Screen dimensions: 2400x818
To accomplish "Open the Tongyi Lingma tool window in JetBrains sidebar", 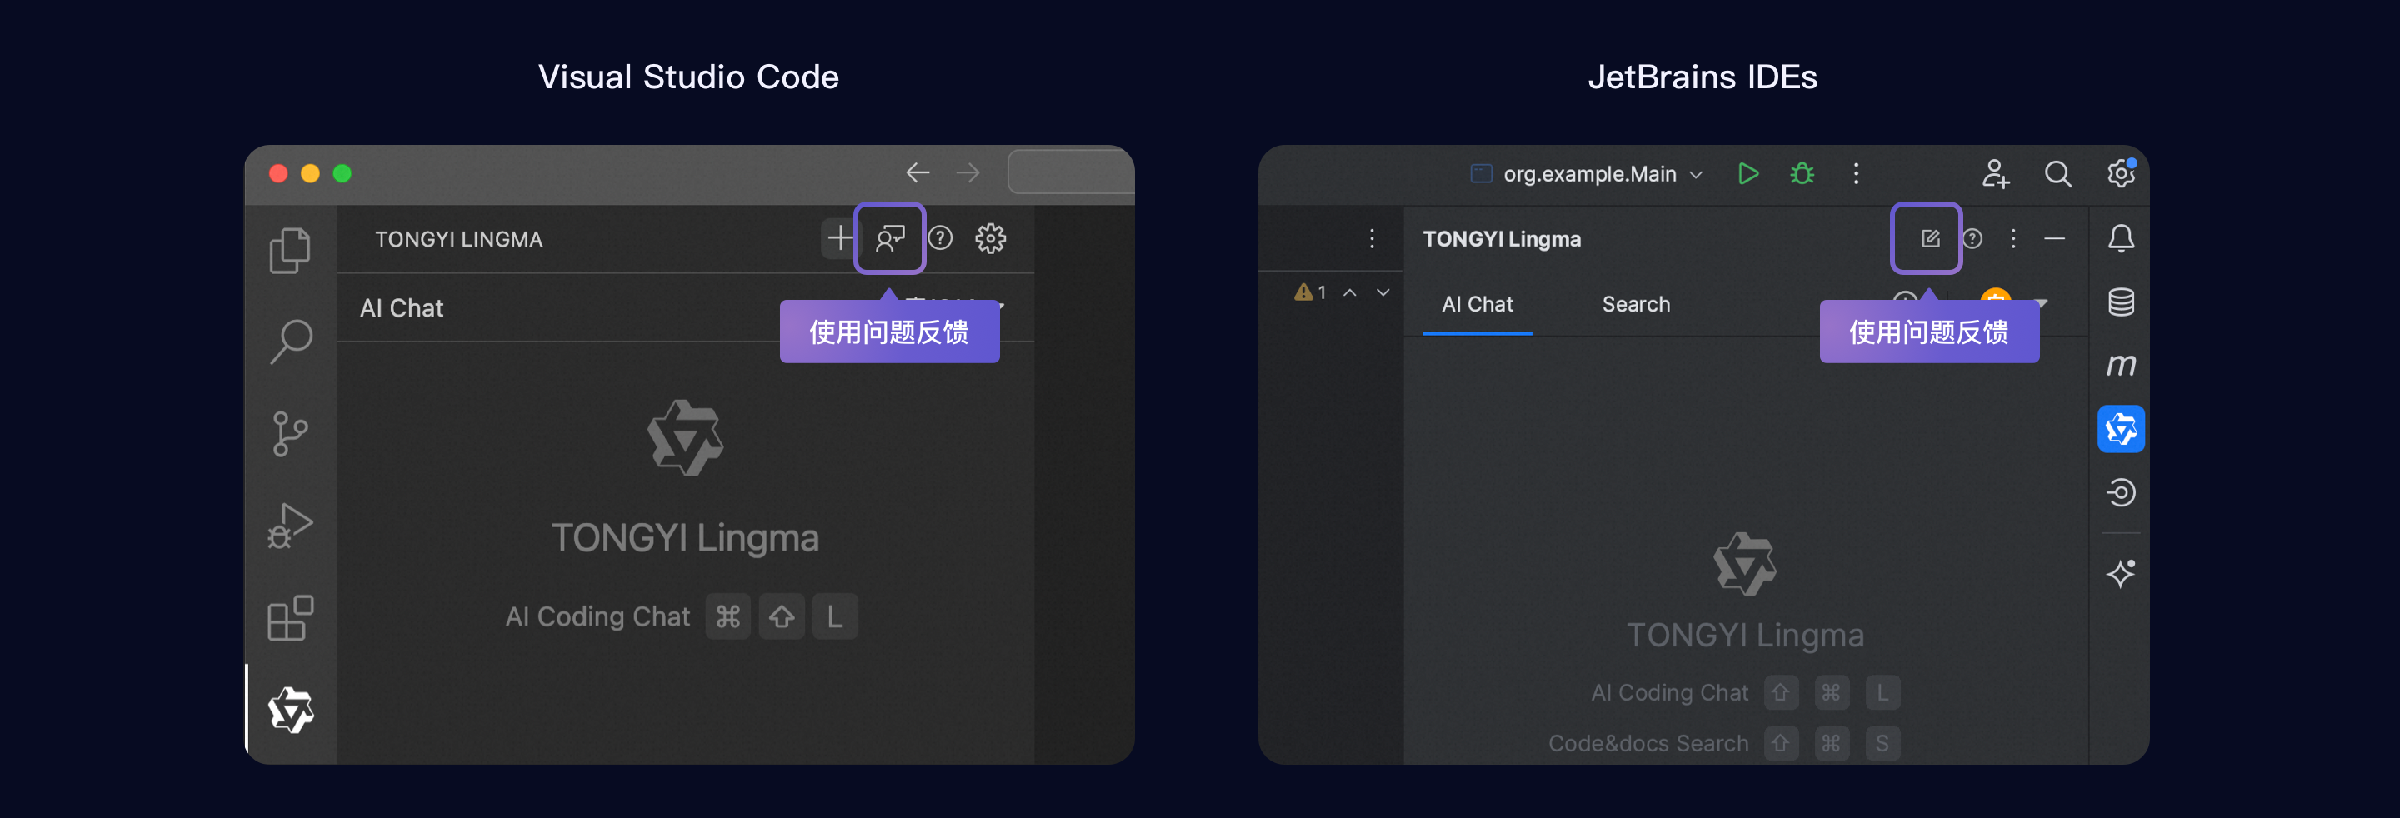I will [x=2121, y=428].
